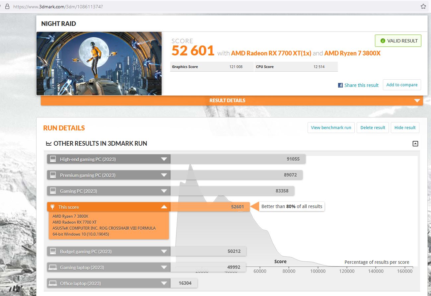The width and height of the screenshot is (431, 296).
Task: Open the Result Details bar
Action: (232, 101)
